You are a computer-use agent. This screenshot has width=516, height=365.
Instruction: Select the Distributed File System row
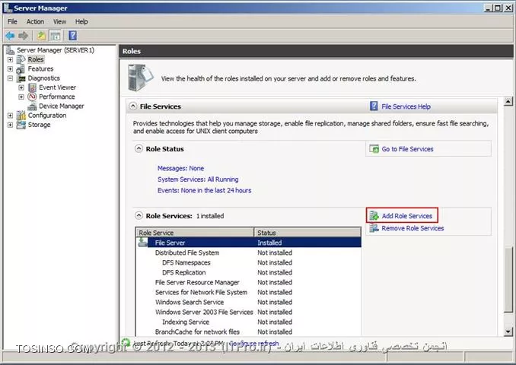pyautogui.click(x=249, y=252)
